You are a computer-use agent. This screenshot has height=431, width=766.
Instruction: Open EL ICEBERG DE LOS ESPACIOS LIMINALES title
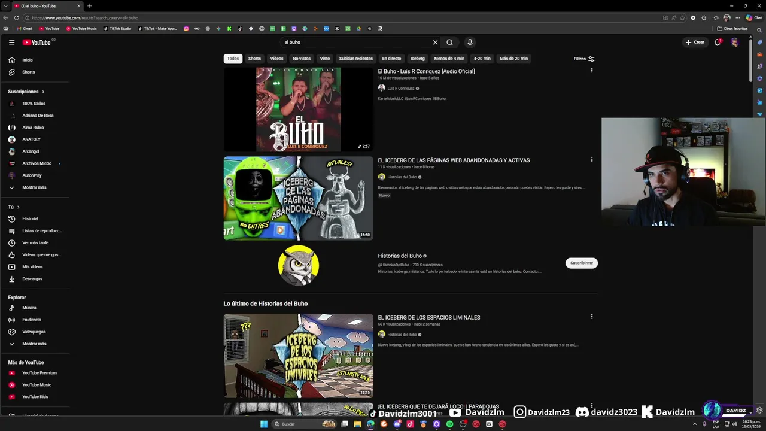point(429,318)
